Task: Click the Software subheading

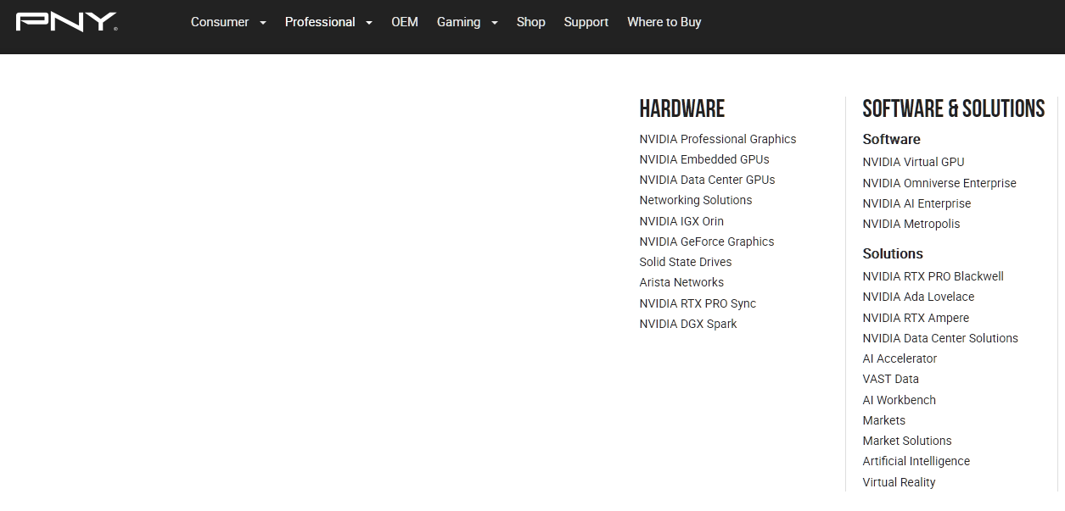Action: pos(891,139)
